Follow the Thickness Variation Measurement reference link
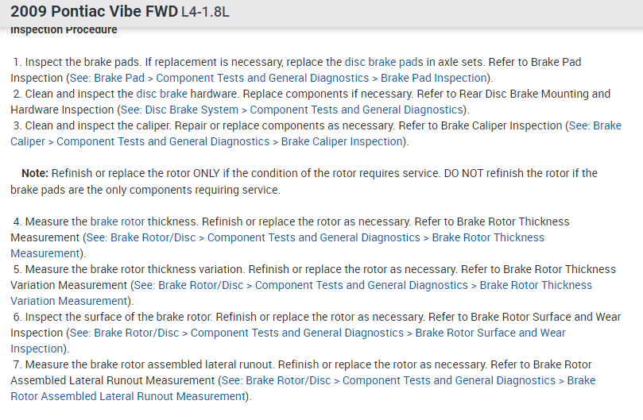Viewport: 643px width, 420px height. pos(362,285)
